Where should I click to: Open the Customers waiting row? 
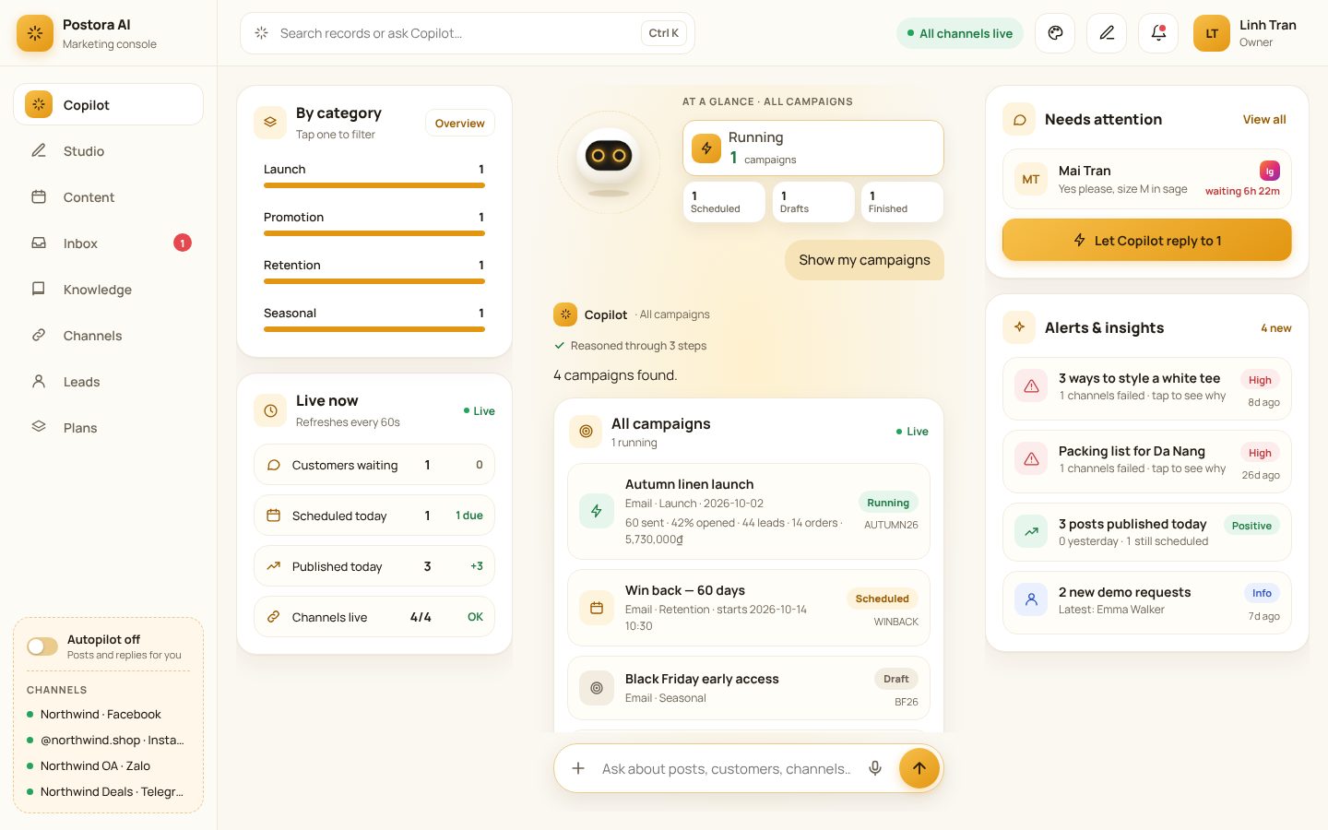[373, 465]
